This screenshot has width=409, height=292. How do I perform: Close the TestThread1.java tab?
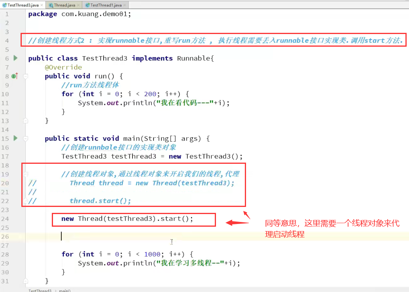(125, 5)
